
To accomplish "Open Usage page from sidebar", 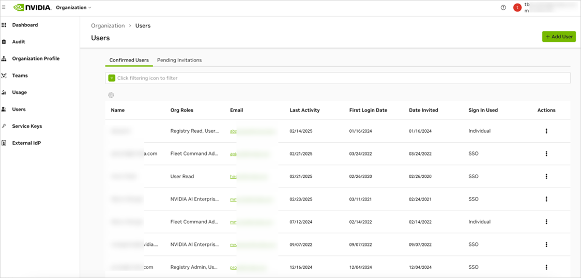I will coord(19,92).
